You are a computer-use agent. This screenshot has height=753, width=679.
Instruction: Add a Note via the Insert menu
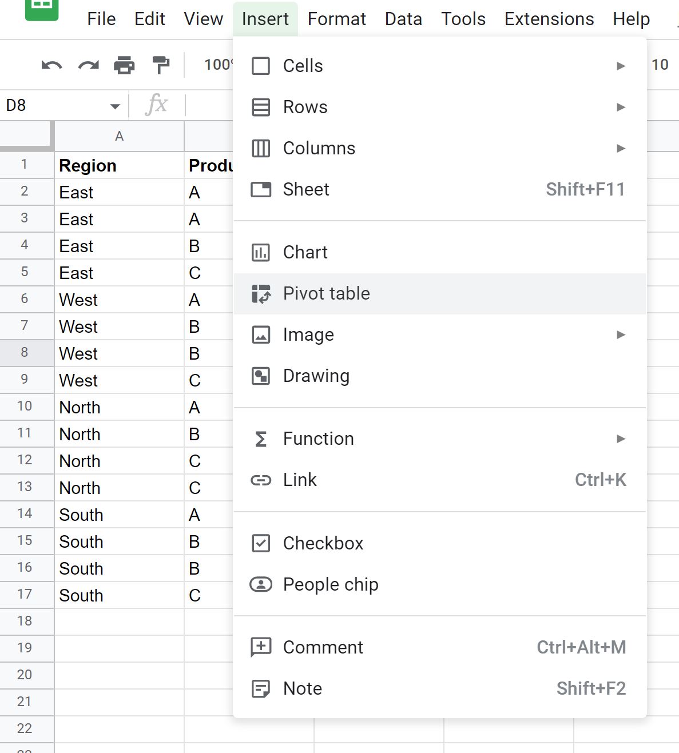(x=301, y=688)
